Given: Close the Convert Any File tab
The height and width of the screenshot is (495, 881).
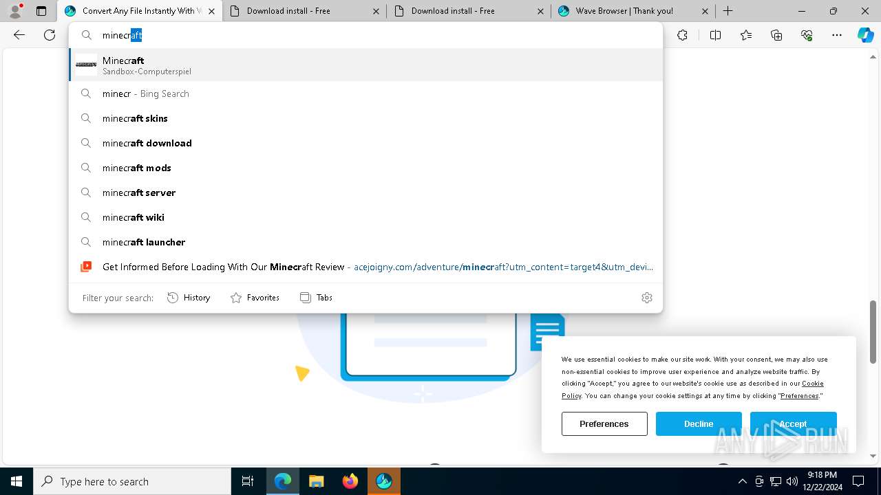Looking at the screenshot, I should coord(211,11).
